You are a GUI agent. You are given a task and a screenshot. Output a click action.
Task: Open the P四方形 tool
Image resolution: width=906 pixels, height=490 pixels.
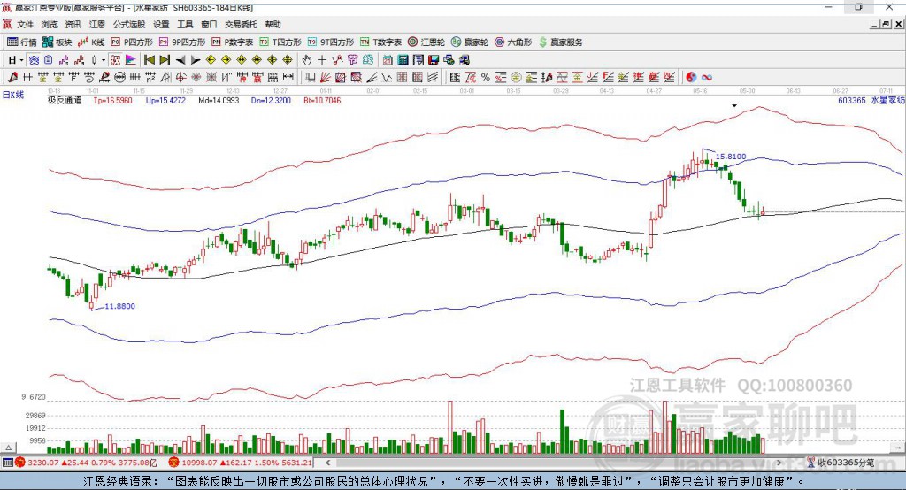click(132, 42)
